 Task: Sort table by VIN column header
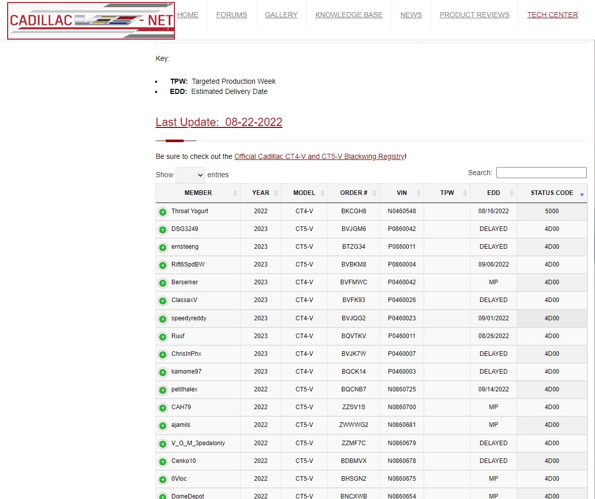(x=401, y=193)
